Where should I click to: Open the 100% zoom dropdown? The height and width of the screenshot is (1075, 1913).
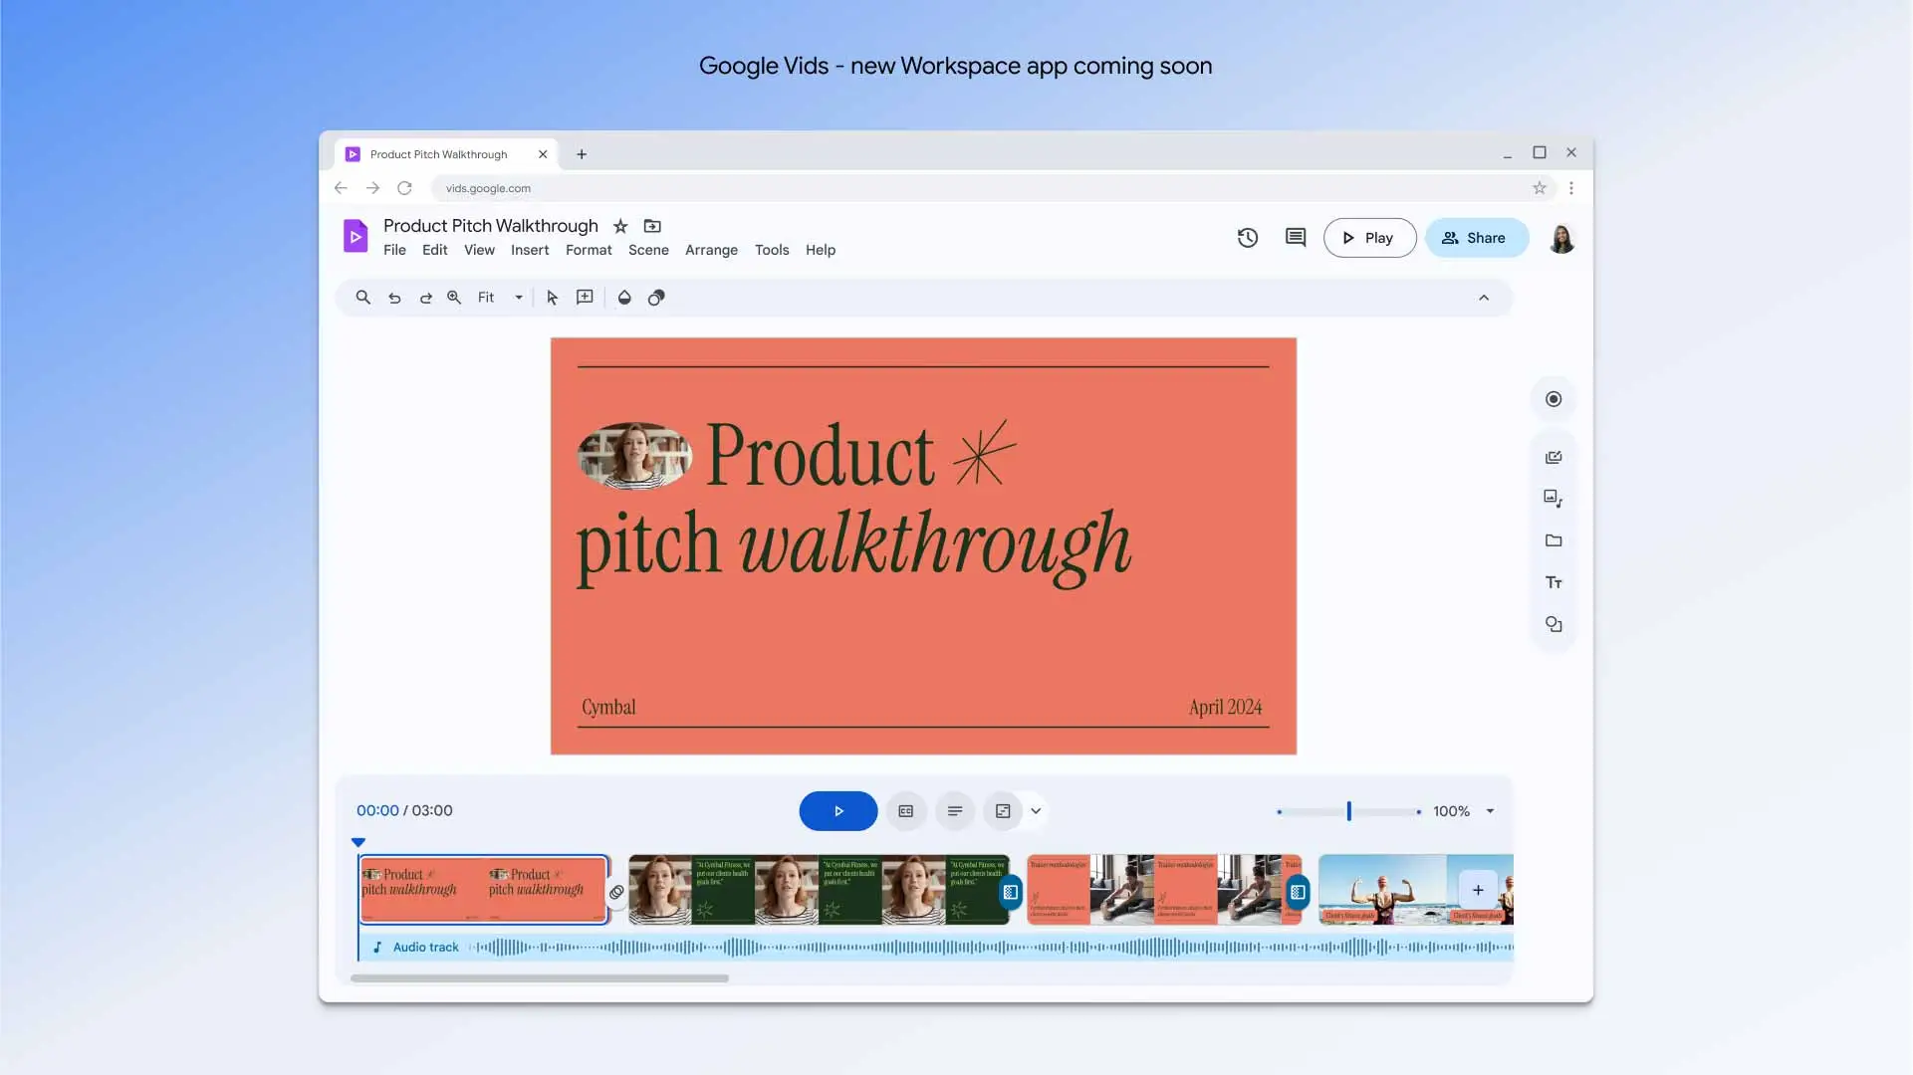tap(1490, 810)
